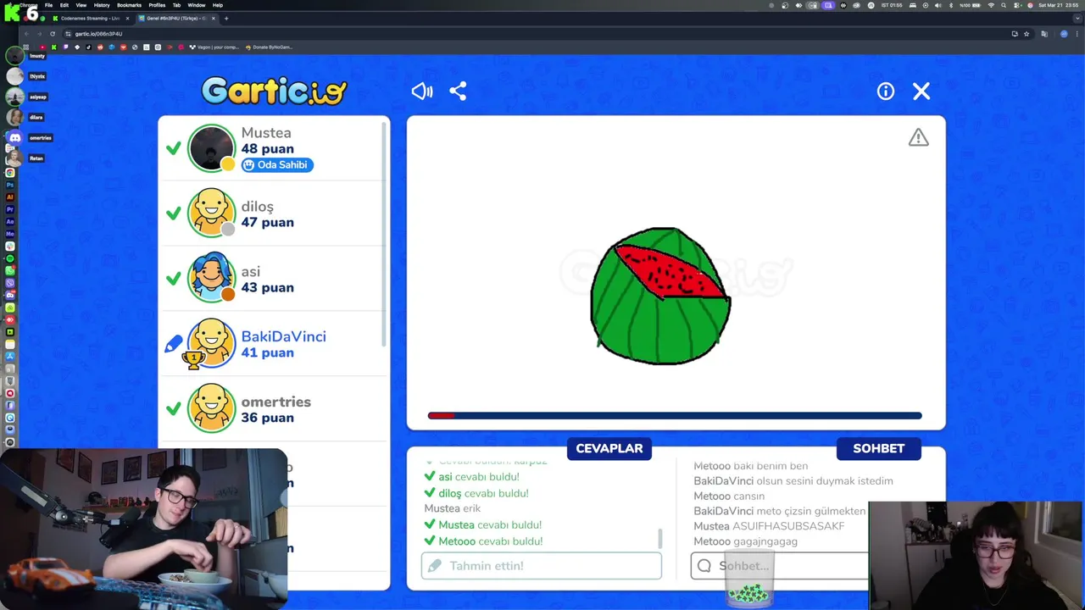Open the Chrome Profiles menu
Screen dimensions: 1085x610
pos(157,5)
